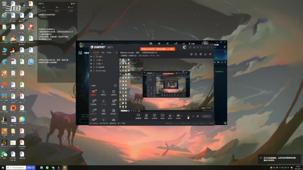
Task: Open the person-shaped tool beside the orange toolbox tool
Action: coord(103,93)
